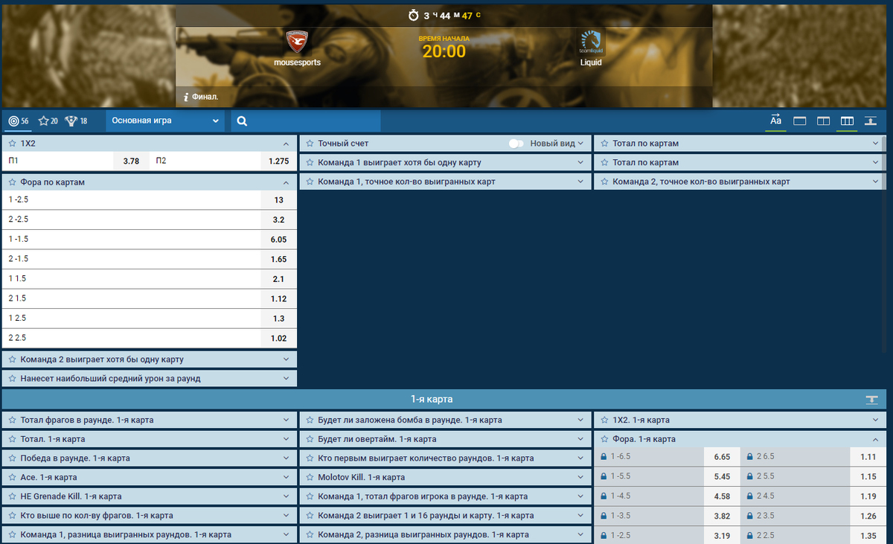Star Нанесет наибольший средний урон за раунд
The height and width of the screenshot is (544, 893).
pos(12,379)
